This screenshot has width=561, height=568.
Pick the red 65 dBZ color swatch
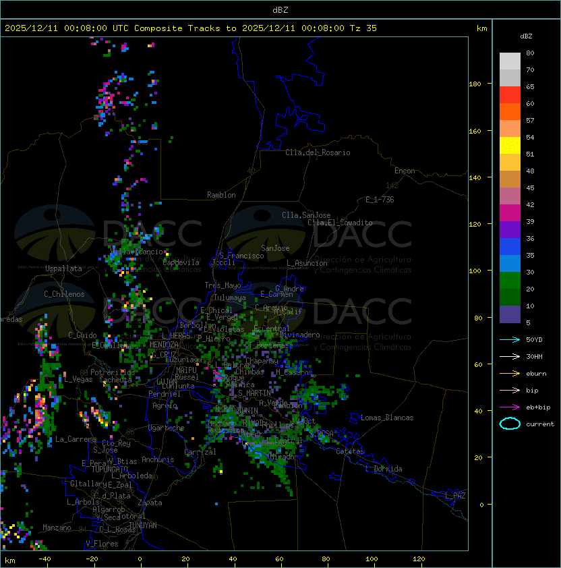510,95
